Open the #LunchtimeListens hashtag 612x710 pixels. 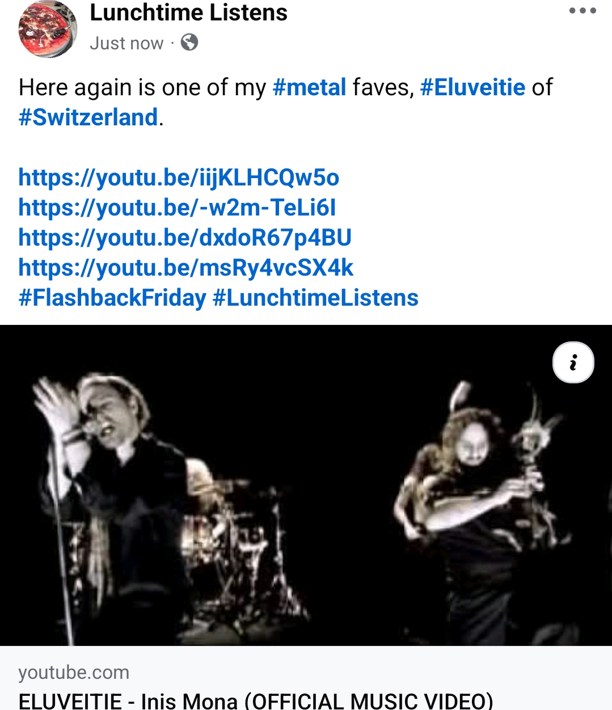315,298
